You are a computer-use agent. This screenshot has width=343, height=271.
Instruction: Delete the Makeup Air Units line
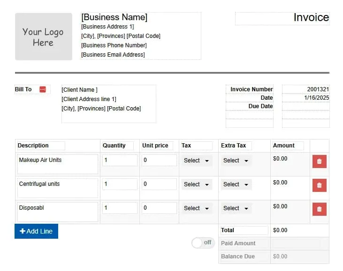click(320, 161)
